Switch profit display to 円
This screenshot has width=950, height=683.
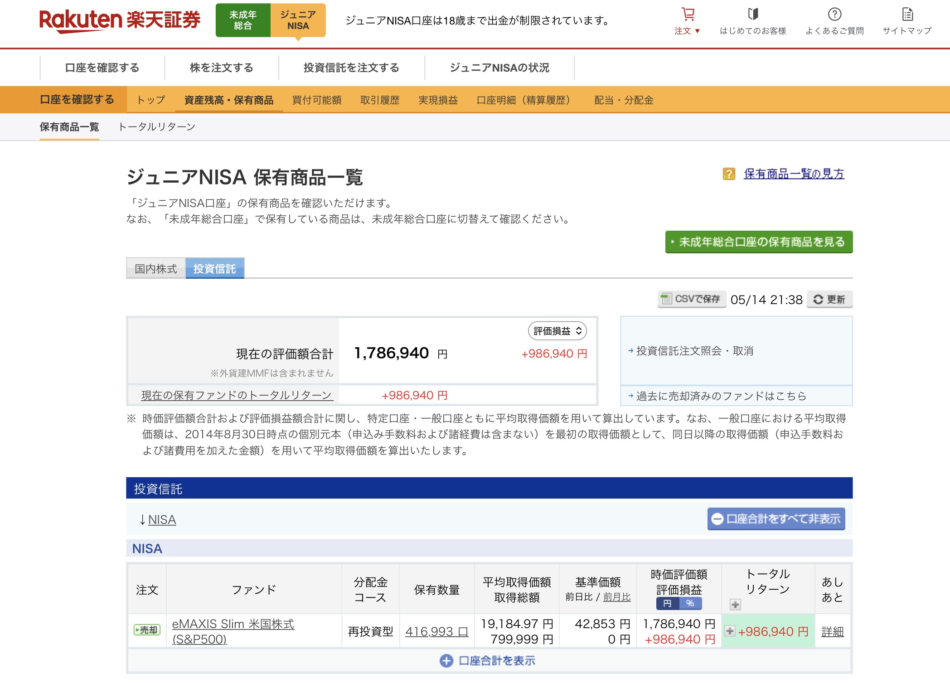point(667,603)
